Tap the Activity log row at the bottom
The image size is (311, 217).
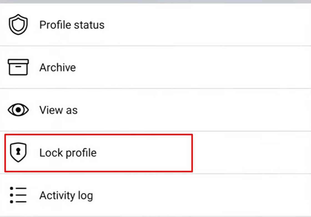(x=111, y=195)
